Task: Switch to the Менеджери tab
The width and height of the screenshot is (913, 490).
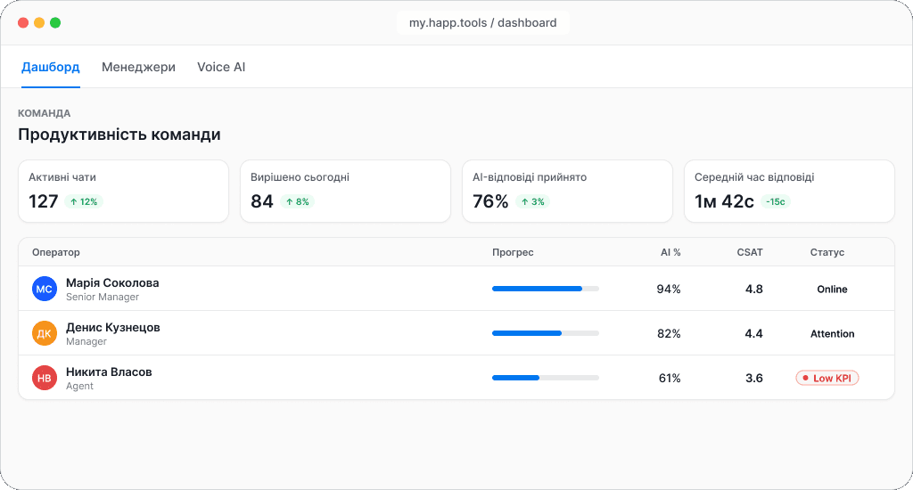Action: click(138, 67)
